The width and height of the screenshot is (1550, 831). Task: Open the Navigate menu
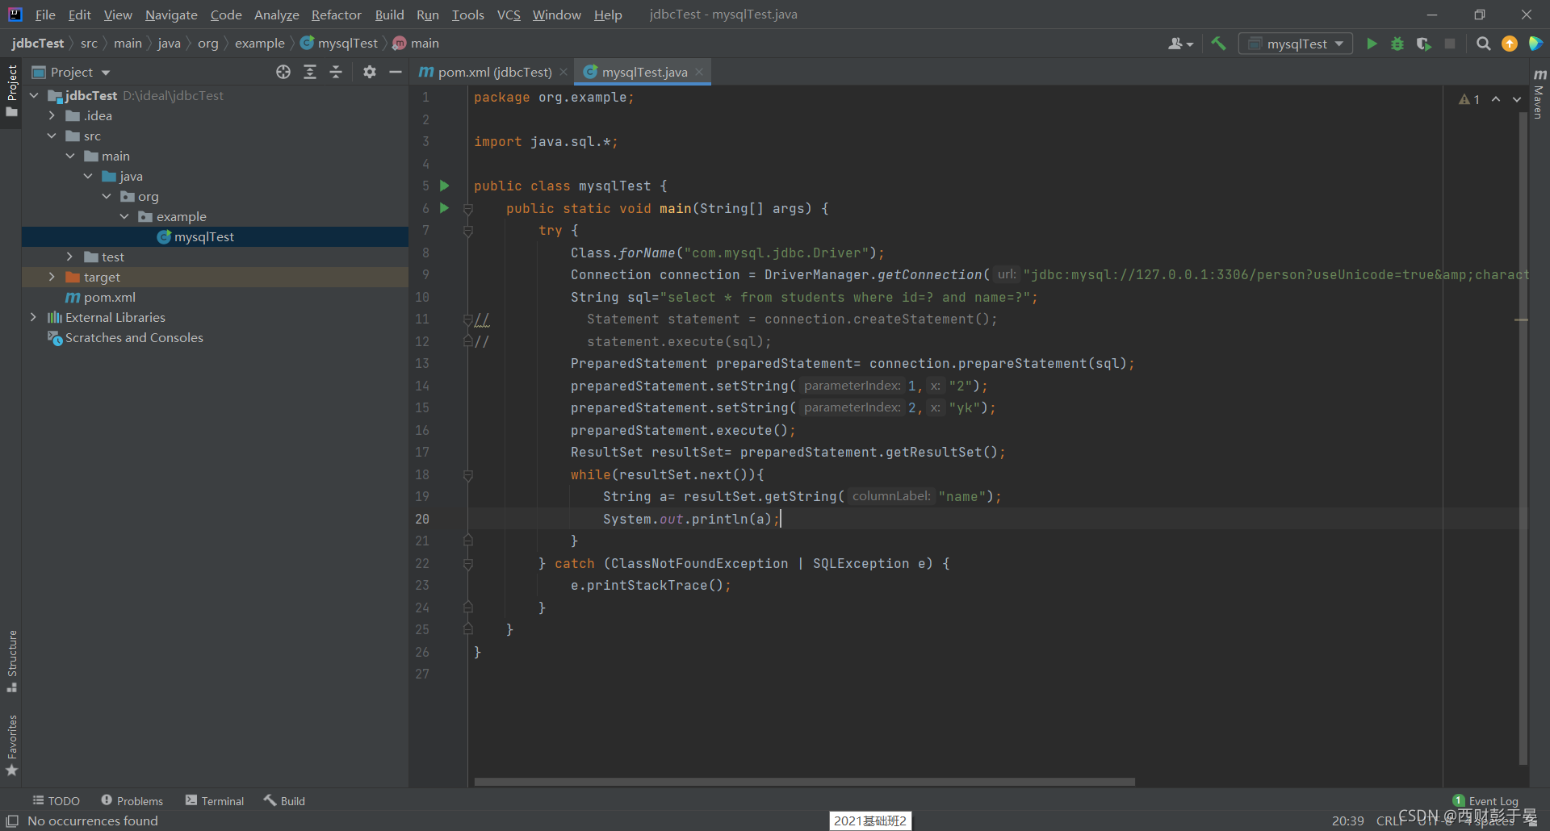[x=171, y=15]
